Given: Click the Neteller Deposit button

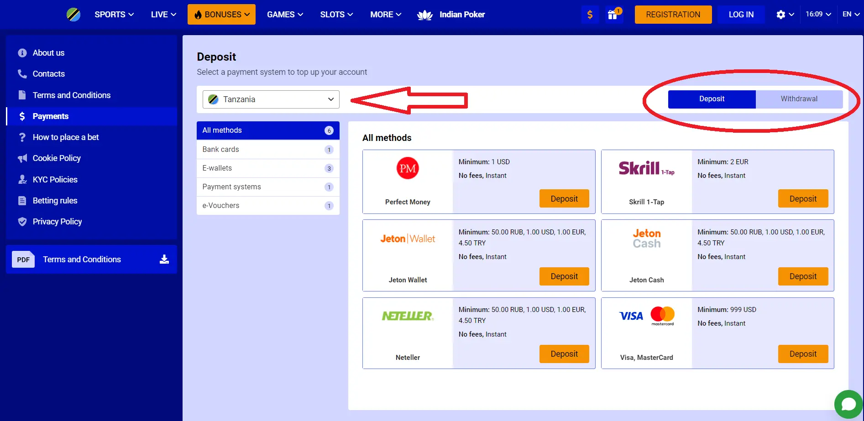Looking at the screenshot, I should point(564,354).
